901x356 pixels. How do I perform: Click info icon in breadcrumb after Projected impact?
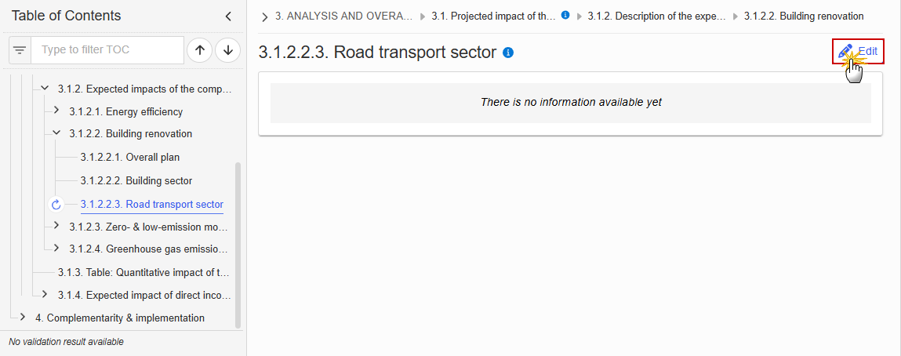[x=565, y=16]
